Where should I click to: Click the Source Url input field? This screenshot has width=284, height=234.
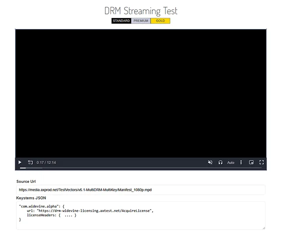coord(141,190)
